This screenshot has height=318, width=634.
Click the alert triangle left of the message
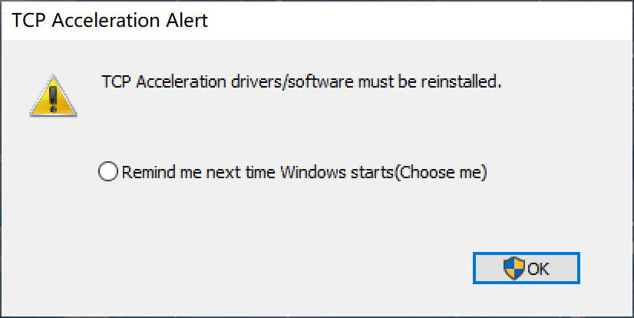[54, 96]
